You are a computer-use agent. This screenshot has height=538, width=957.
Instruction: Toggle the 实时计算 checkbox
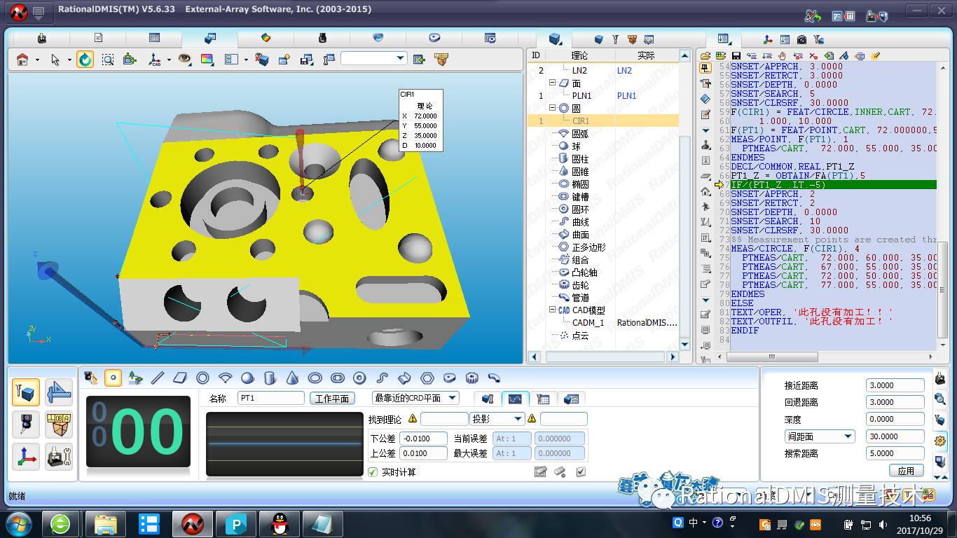[x=373, y=472]
